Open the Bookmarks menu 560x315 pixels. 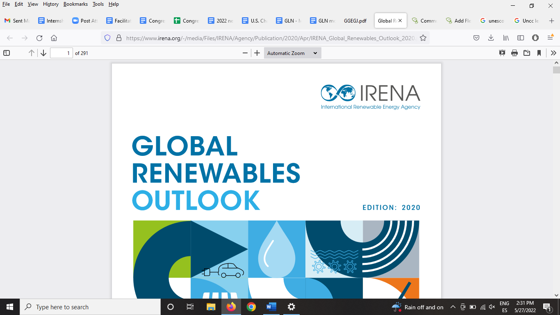75,4
